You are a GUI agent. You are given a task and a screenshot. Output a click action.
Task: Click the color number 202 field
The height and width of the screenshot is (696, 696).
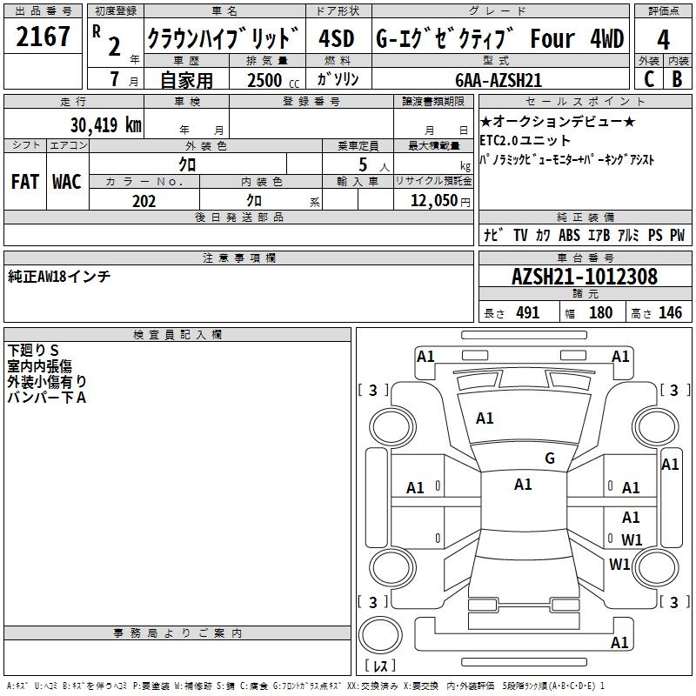pos(144,201)
